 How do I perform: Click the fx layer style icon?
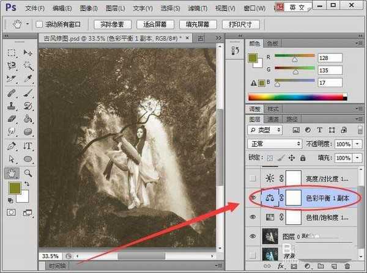[280, 267]
